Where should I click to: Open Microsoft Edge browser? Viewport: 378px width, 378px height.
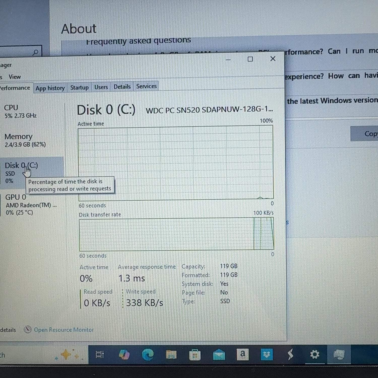[x=148, y=355]
